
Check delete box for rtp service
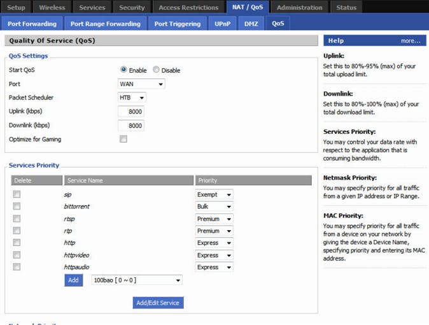coord(17,231)
